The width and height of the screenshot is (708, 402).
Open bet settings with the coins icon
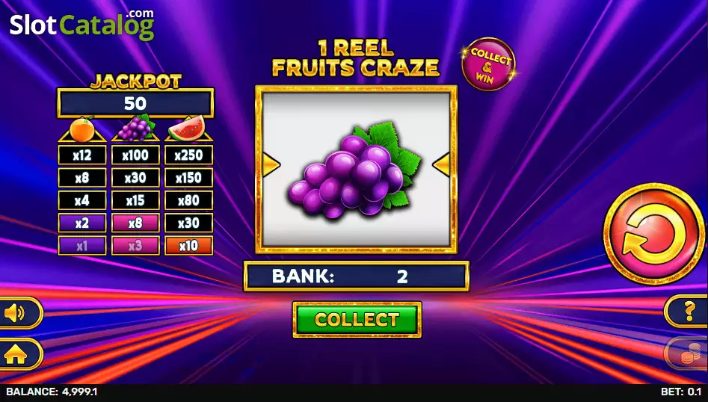[688, 353]
